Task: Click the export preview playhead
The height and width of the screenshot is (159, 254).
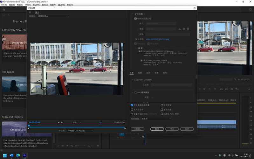Action: click(x=29, y=126)
